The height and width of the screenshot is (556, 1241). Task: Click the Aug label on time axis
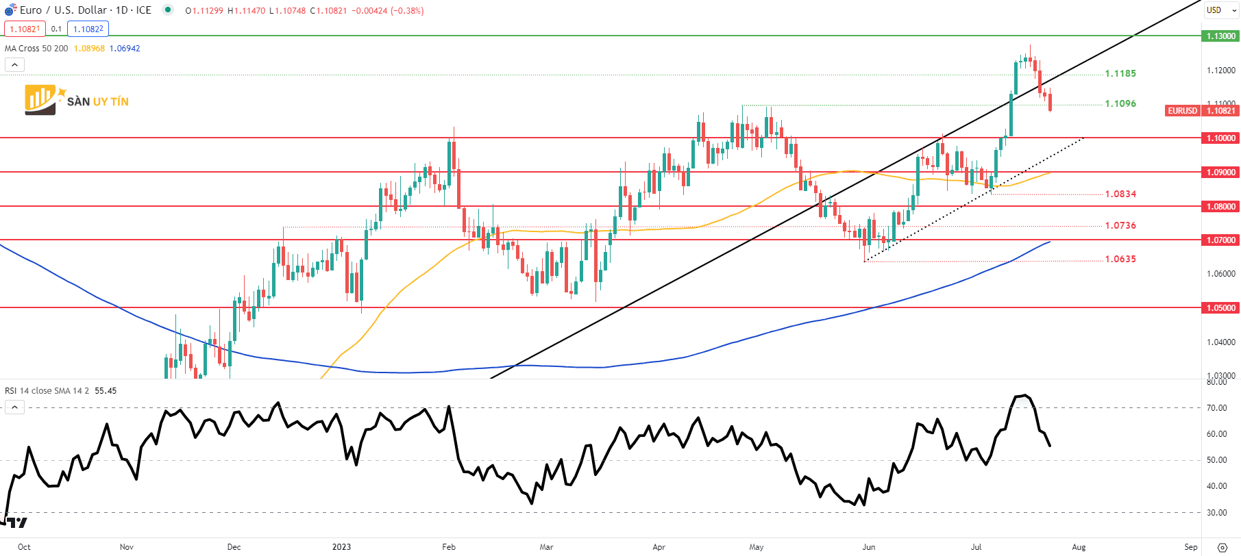point(1079,547)
